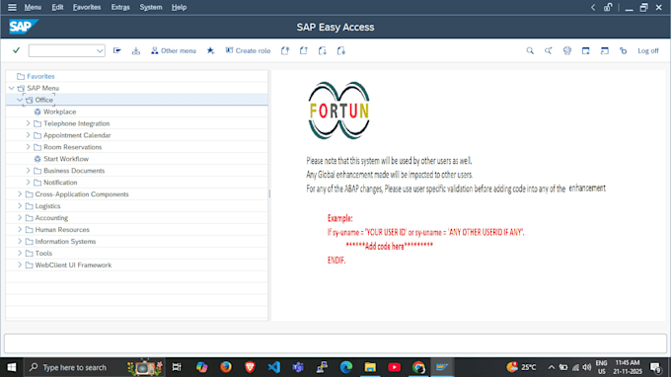Open the Help menu
Viewport: 671px width, 377px height.
179,7
